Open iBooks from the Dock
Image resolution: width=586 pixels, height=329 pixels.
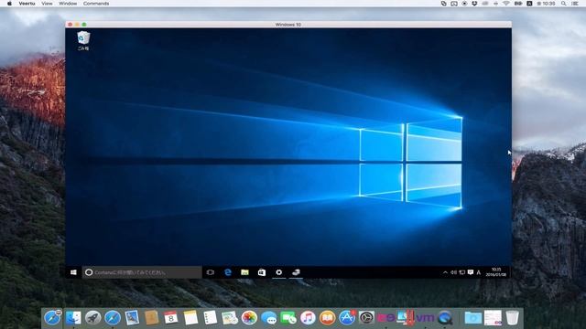[x=328, y=318]
